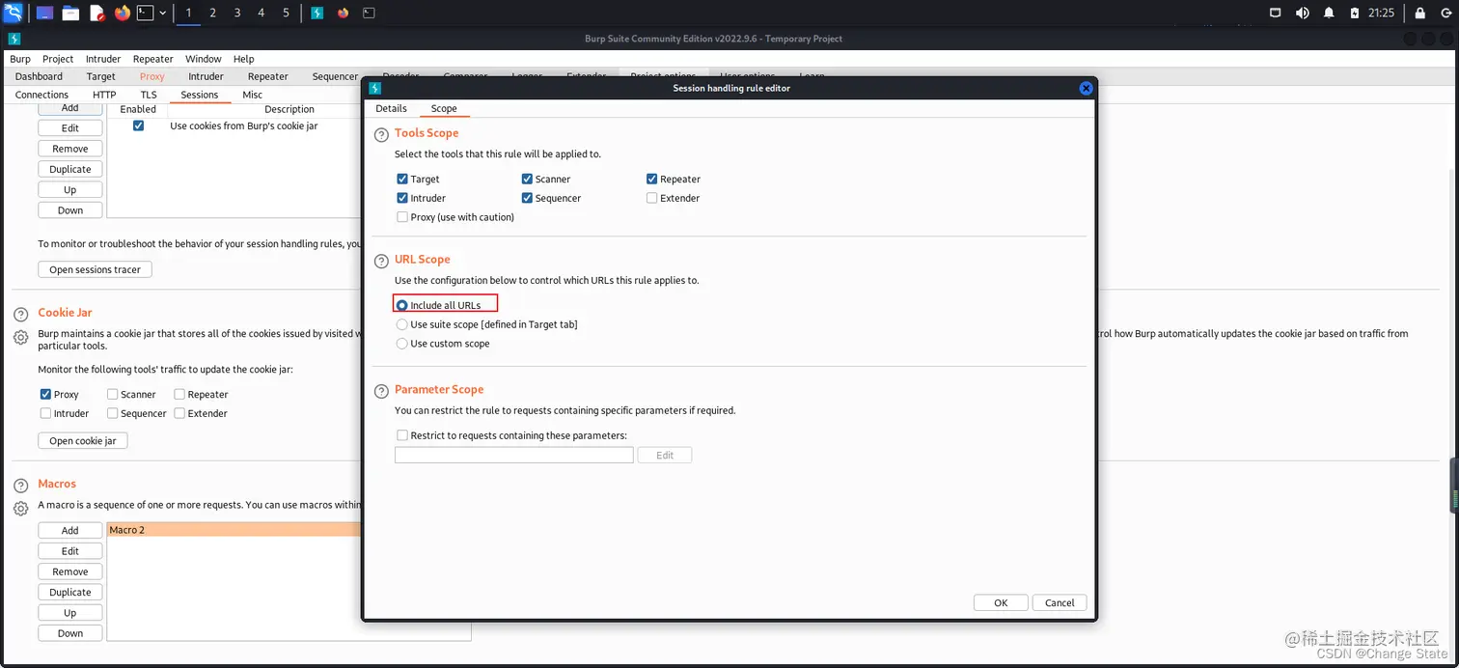Switch to the Firefox window in taskbar
This screenshot has width=1459, height=668.
click(343, 13)
